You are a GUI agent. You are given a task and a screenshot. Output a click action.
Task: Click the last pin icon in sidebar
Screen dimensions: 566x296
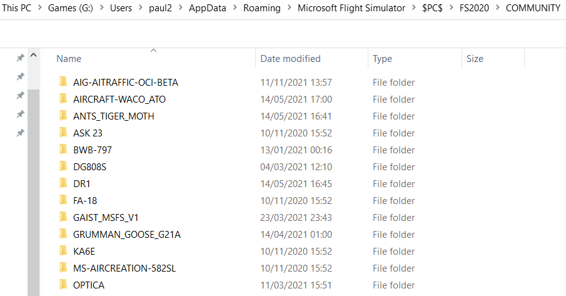[20, 133]
